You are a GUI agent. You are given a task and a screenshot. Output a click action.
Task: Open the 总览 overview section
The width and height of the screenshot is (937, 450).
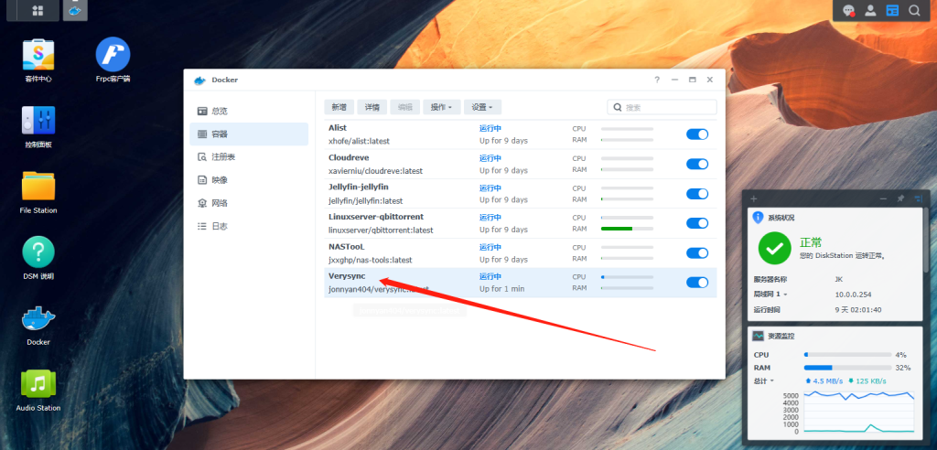pos(249,112)
